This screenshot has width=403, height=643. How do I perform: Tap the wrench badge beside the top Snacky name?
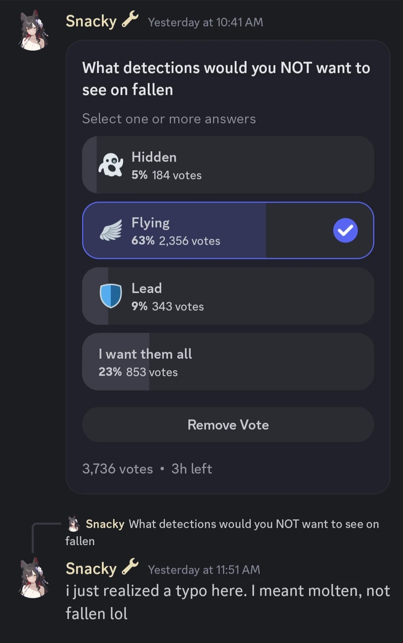tap(130, 20)
